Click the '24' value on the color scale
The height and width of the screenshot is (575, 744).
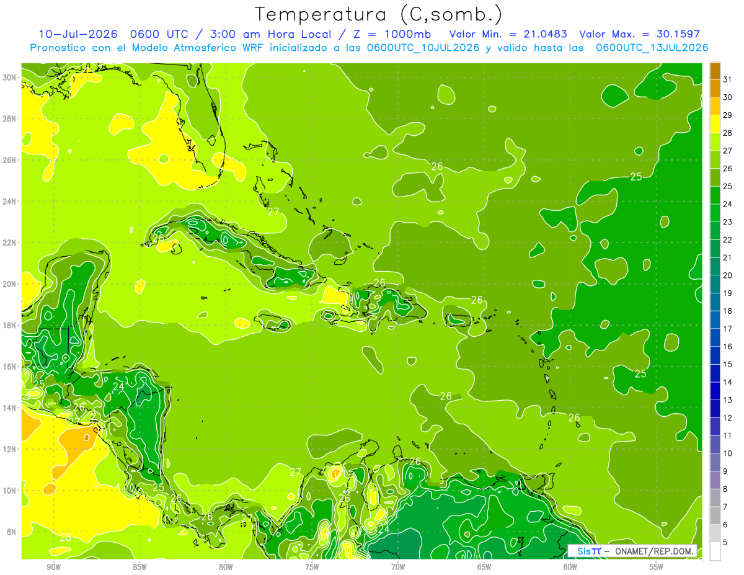[x=728, y=203]
